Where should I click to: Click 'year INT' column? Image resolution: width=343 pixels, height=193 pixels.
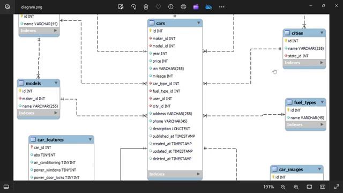click(160, 54)
